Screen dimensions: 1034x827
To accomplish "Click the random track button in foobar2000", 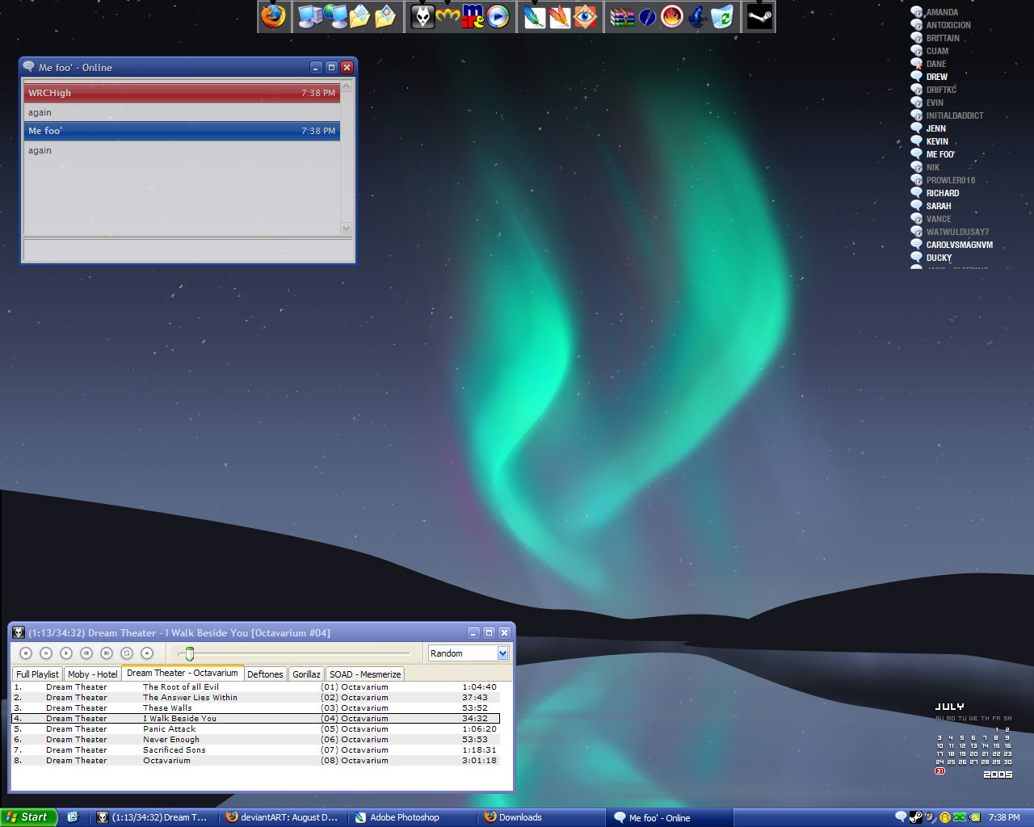I will tap(127, 653).
